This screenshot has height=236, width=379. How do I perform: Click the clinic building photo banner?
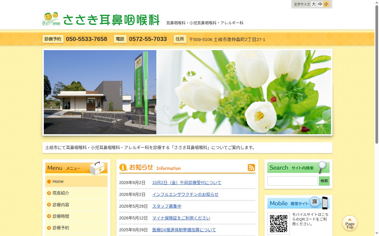coord(100,92)
